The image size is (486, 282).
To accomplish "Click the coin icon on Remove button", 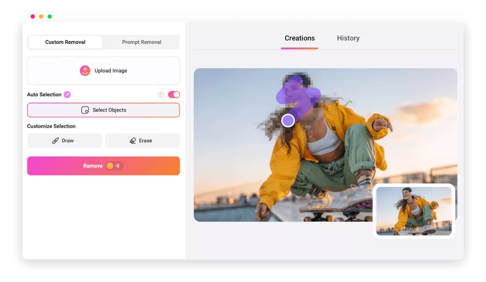I will 110,166.
